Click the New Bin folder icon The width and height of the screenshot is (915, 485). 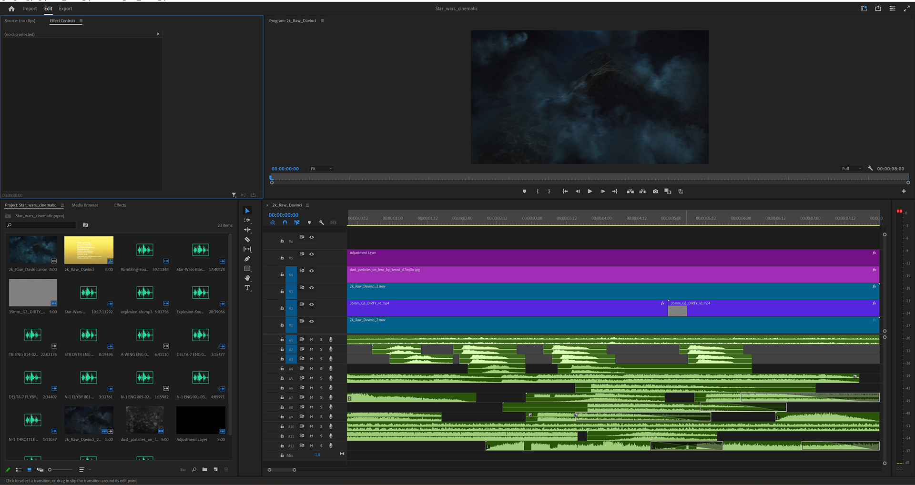pyautogui.click(x=204, y=469)
